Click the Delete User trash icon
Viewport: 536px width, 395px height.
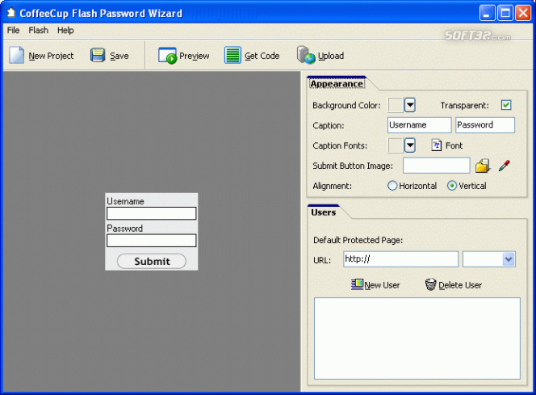coord(431,284)
